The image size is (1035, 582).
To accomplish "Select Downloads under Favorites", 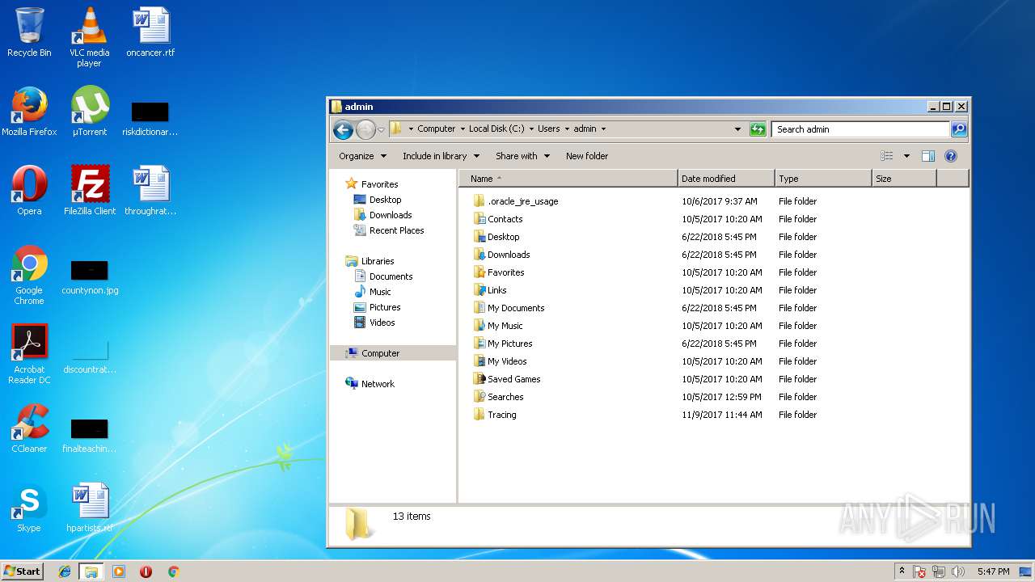I will tap(391, 215).
